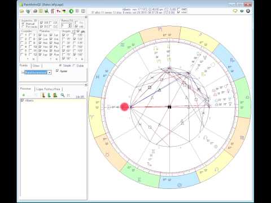The height and width of the screenshot is (203, 271).
Task: Toggle the 60° angle checkbox
Action: 64,51
